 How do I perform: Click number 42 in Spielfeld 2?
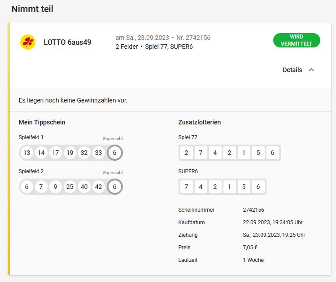[x=99, y=187]
